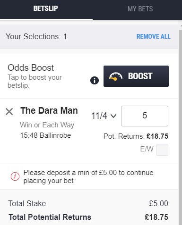Switch to the MY BETS tab
Viewport: 182px width, 225px height.
140,9
